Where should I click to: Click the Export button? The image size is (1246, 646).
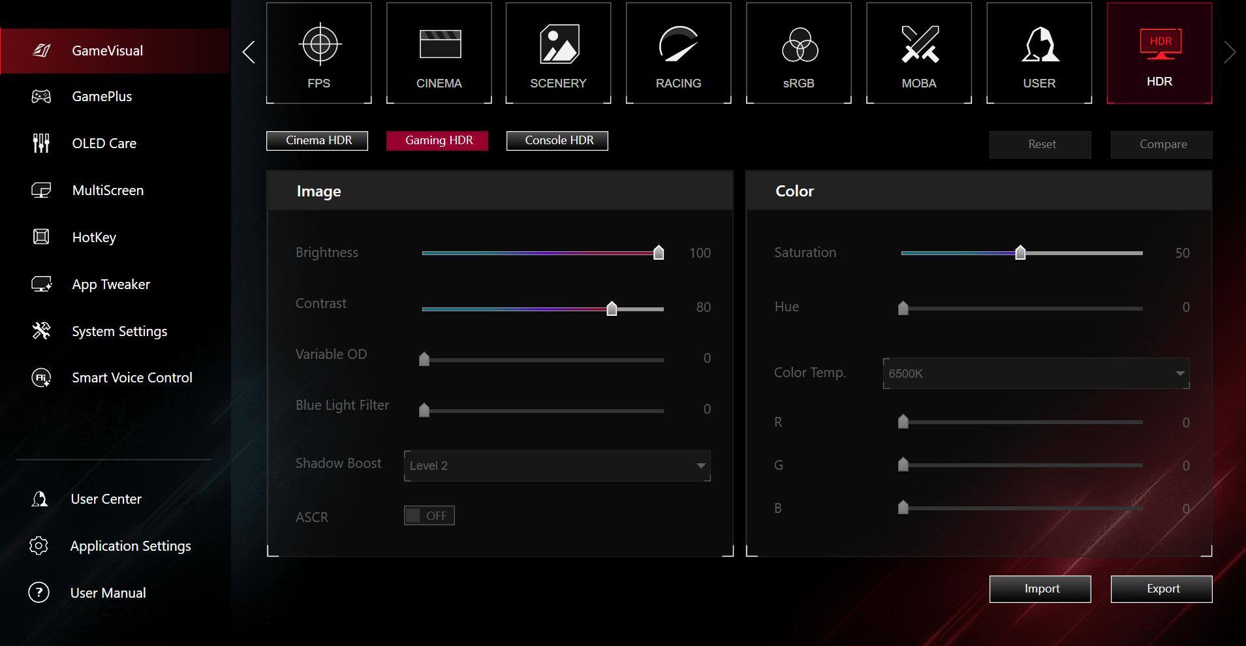tap(1161, 589)
